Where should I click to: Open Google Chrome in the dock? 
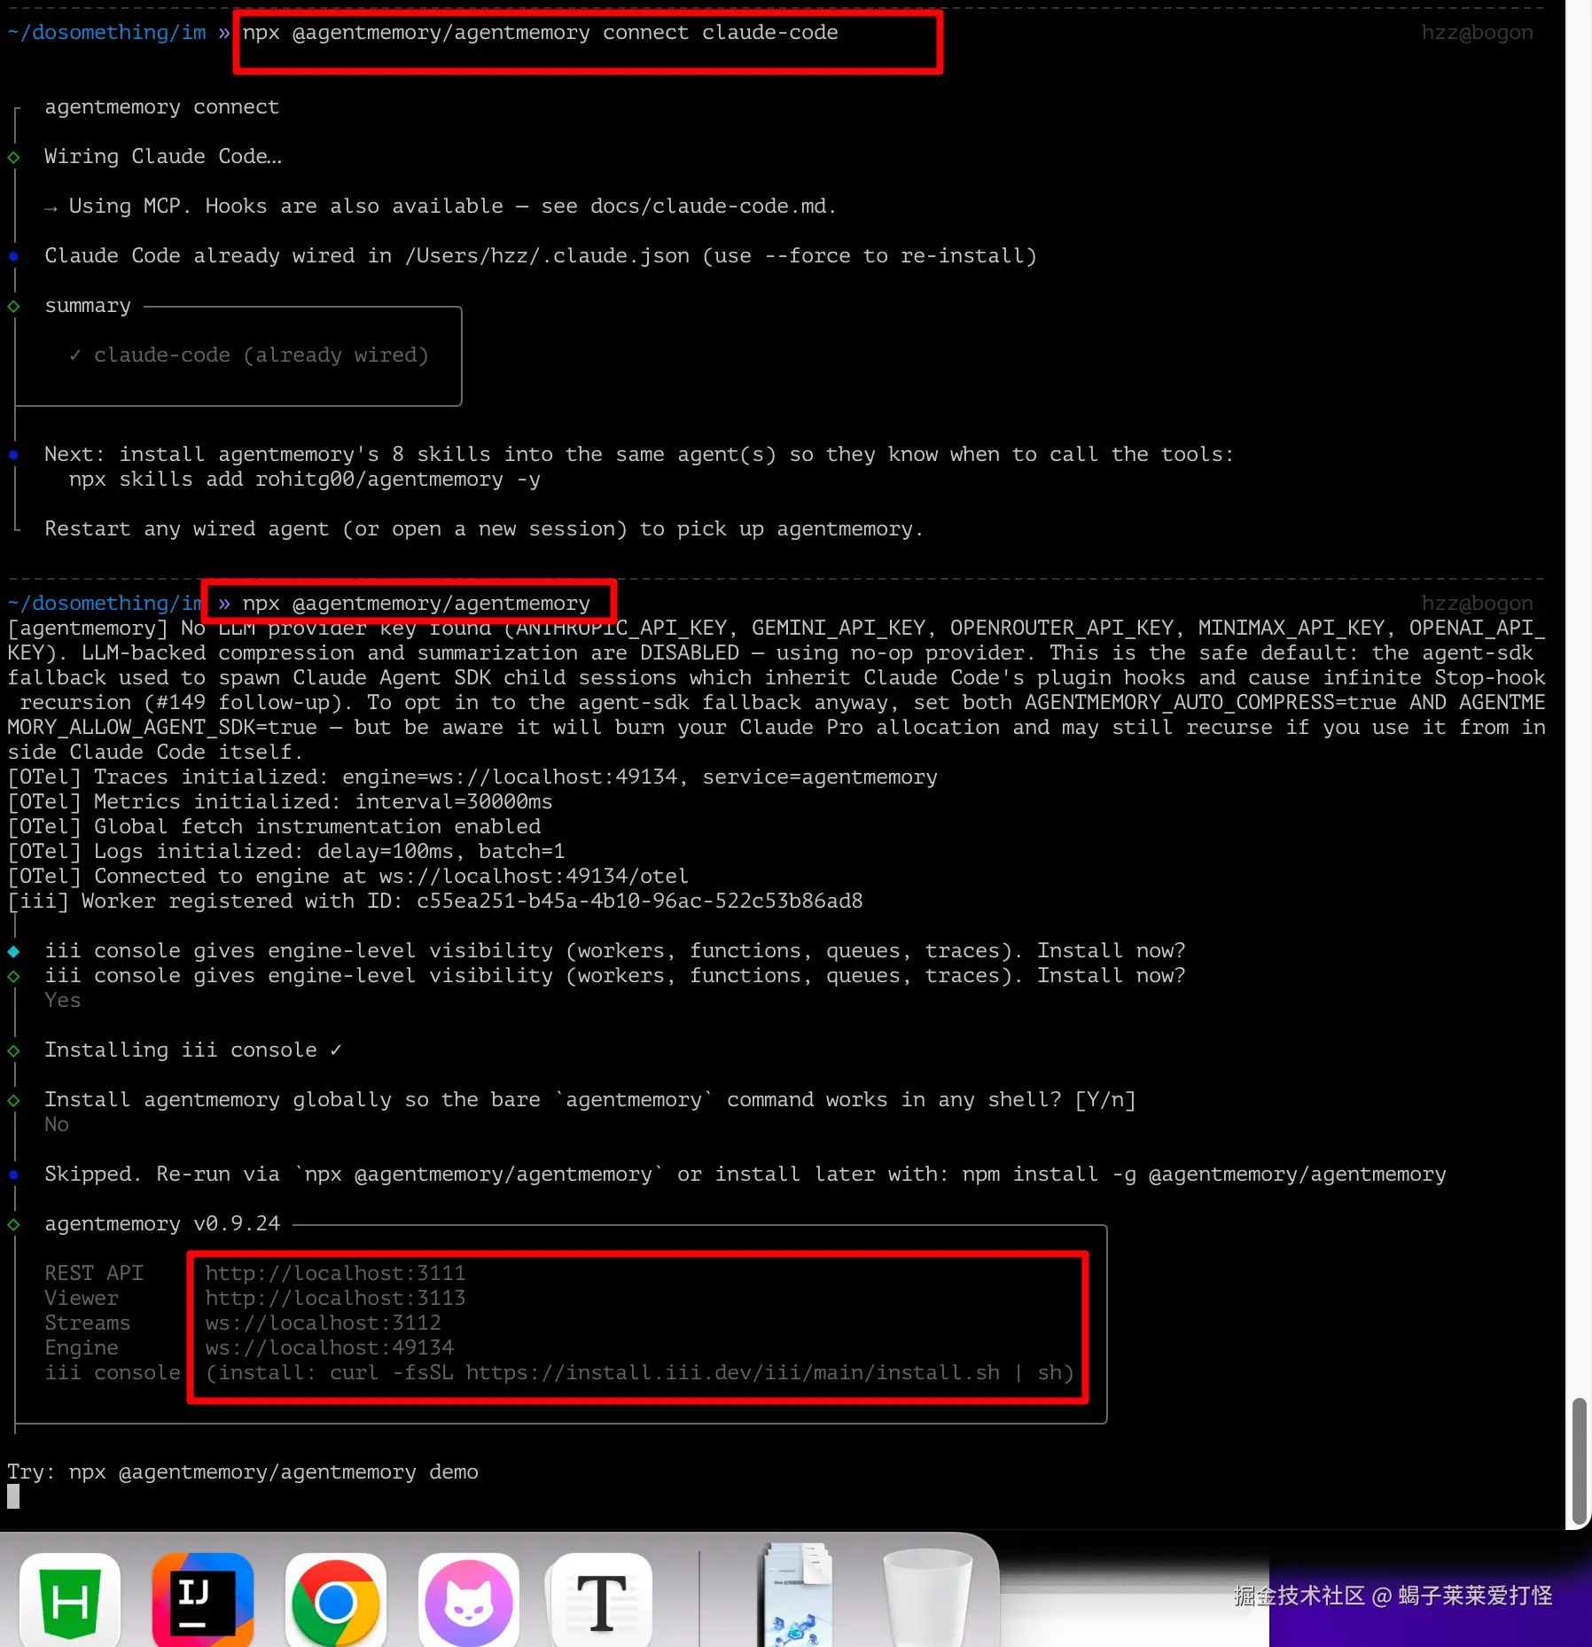(x=336, y=1601)
